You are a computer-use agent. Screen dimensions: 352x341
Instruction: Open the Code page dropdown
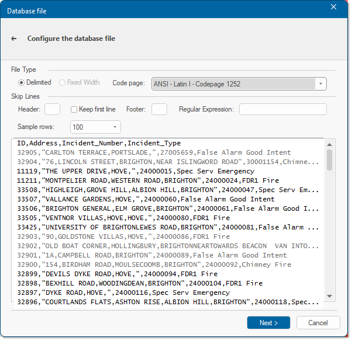[x=239, y=84]
